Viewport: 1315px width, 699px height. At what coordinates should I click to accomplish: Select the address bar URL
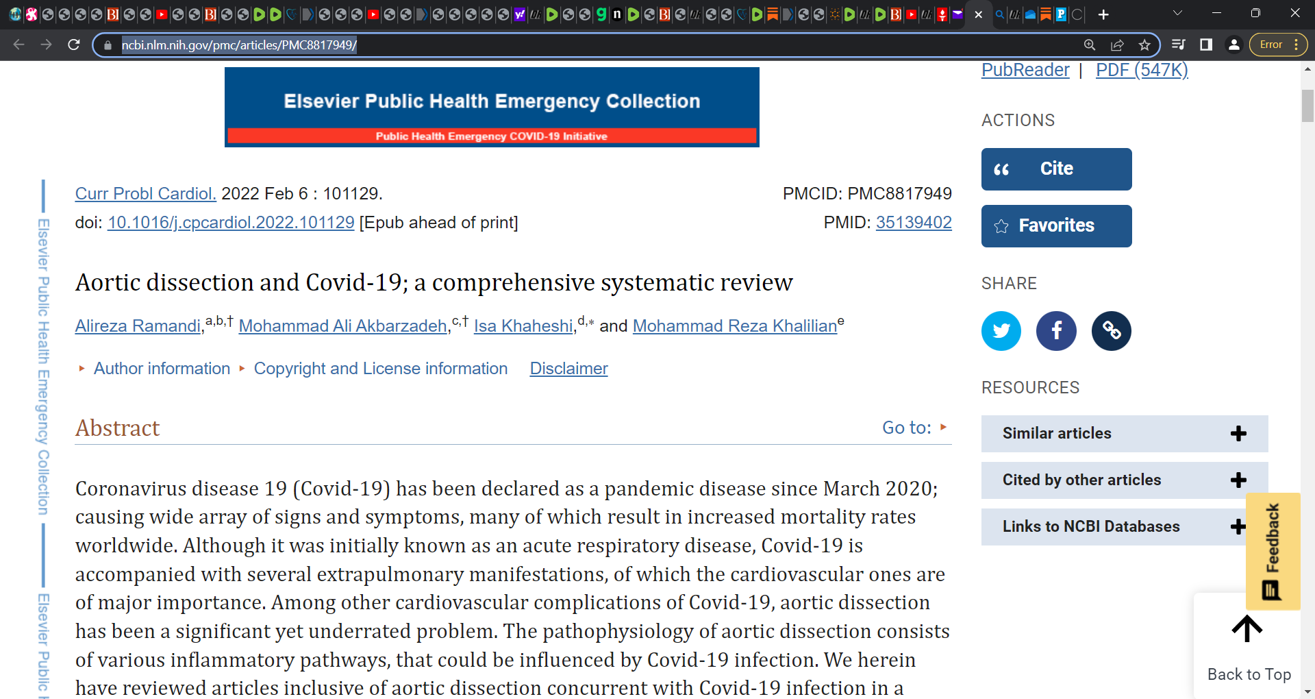click(239, 45)
